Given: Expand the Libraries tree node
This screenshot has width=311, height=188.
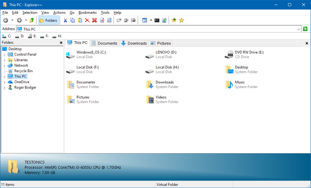Looking at the screenshot, I should 5,60.
